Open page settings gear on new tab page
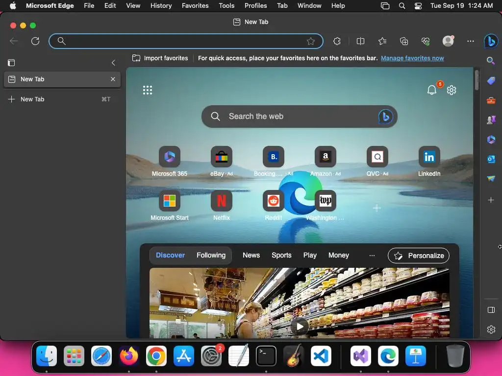The width and height of the screenshot is (502, 376). (452, 90)
